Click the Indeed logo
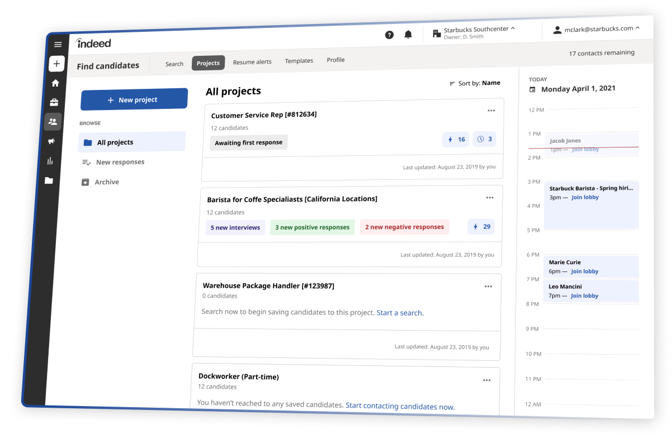This screenshot has width=672, height=439. click(x=93, y=43)
